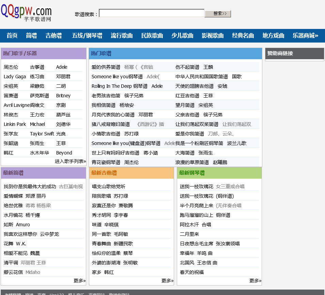Viewport: 325px width, 295px height.
Task: Open 我是一个粉刷匠钢琴简 link
Action: point(199,143)
